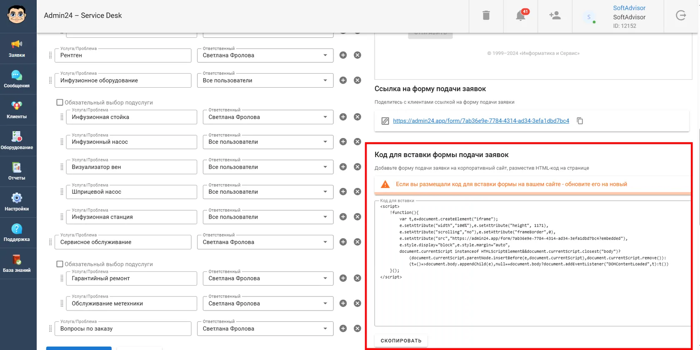Open Отчеты in the sidebar
Viewport: 700px width, 350px height.
[x=17, y=172]
